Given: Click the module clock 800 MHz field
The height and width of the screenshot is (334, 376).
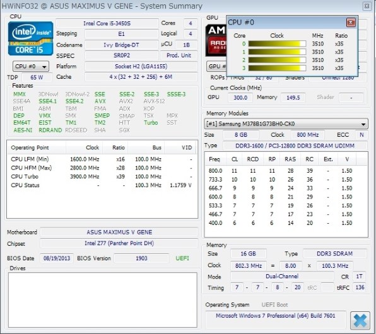Looking at the screenshot, I should (x=308, y=135).
